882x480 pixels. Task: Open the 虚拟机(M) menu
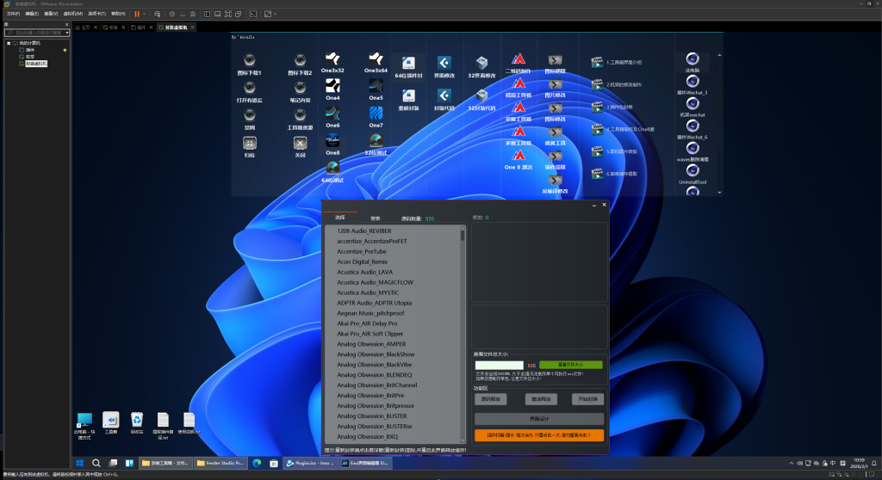point(71,14)
